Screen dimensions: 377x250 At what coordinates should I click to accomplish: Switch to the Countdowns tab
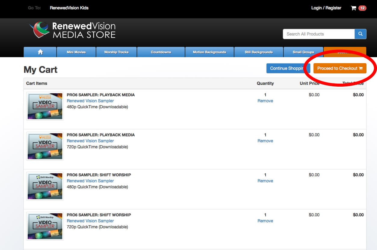tap(161, 52)
